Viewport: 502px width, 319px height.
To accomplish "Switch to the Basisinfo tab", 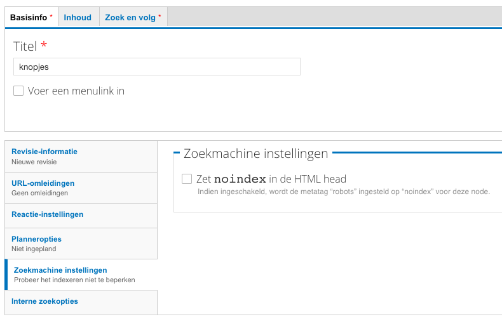I will 31,17.
